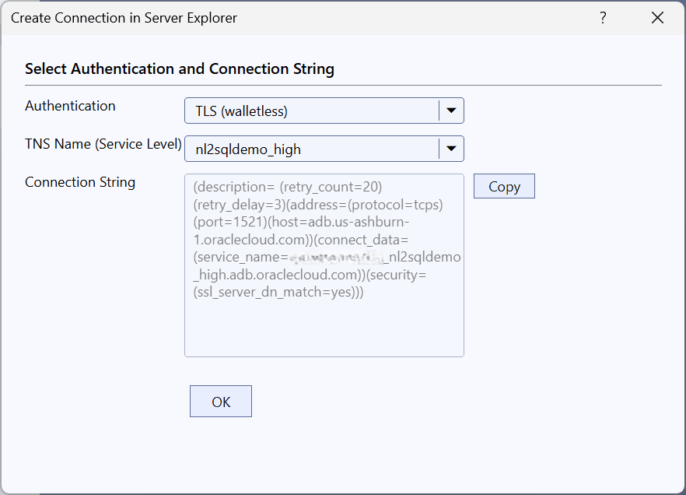686x495 pixels.
Task: Focus the TNS Name combo box
Action: click(x=311, y=149)
